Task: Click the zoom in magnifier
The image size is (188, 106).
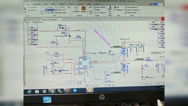Action: pyautogui.click(x=69, y=7)
